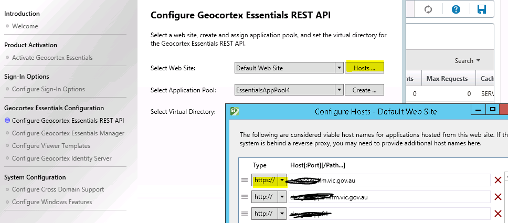Viewport: 508px width, 223px height.
Task: Click the second host name input field
Action: (x=389, y=197)
